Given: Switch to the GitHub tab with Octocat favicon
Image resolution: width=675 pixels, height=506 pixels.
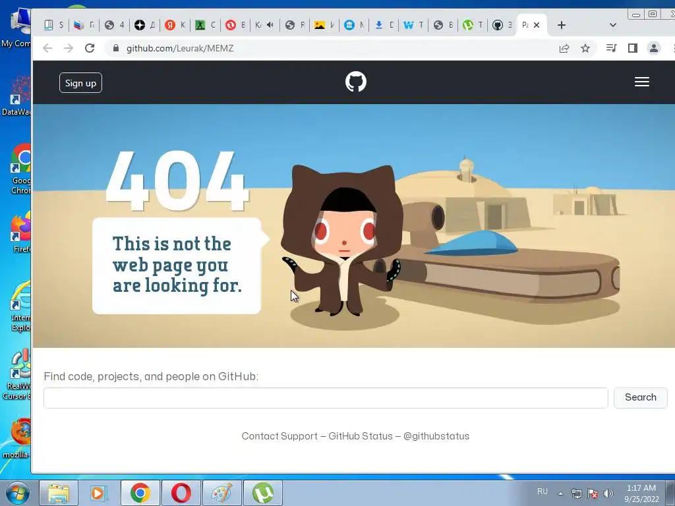Looking at the screenshot, I should (502, 25).
